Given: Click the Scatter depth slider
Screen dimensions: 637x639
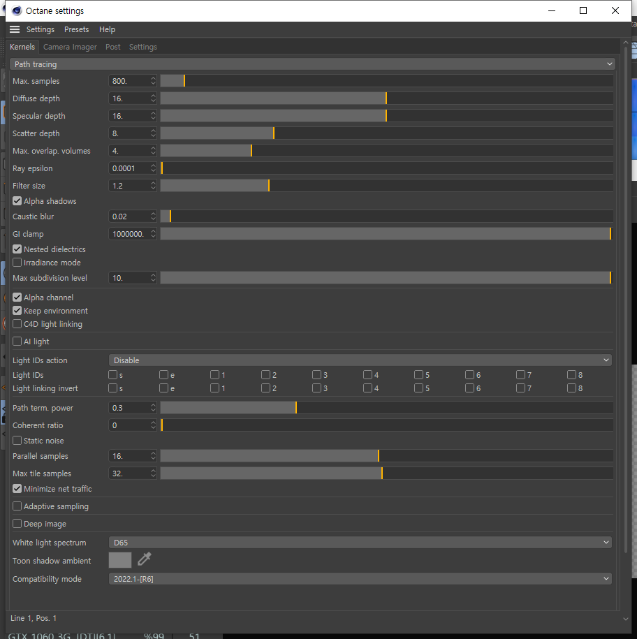Looking at the screenshot, I should (387, 133).
